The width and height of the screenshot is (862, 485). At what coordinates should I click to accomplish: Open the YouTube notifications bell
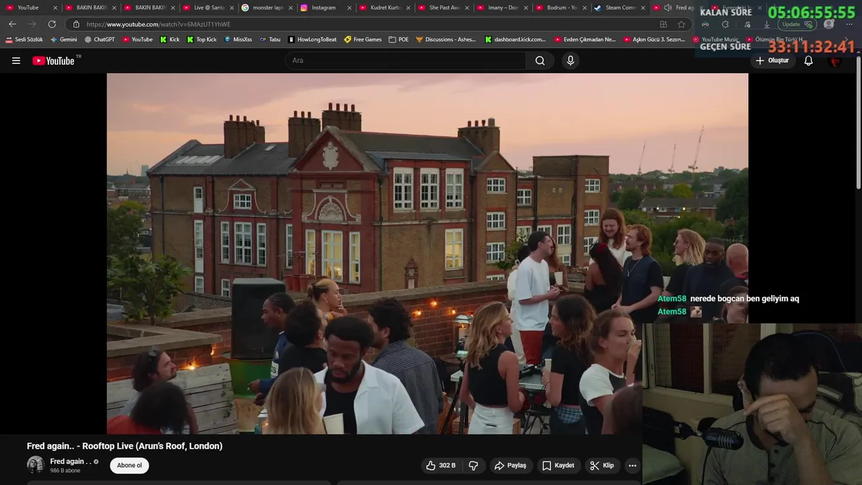[809, 61]
